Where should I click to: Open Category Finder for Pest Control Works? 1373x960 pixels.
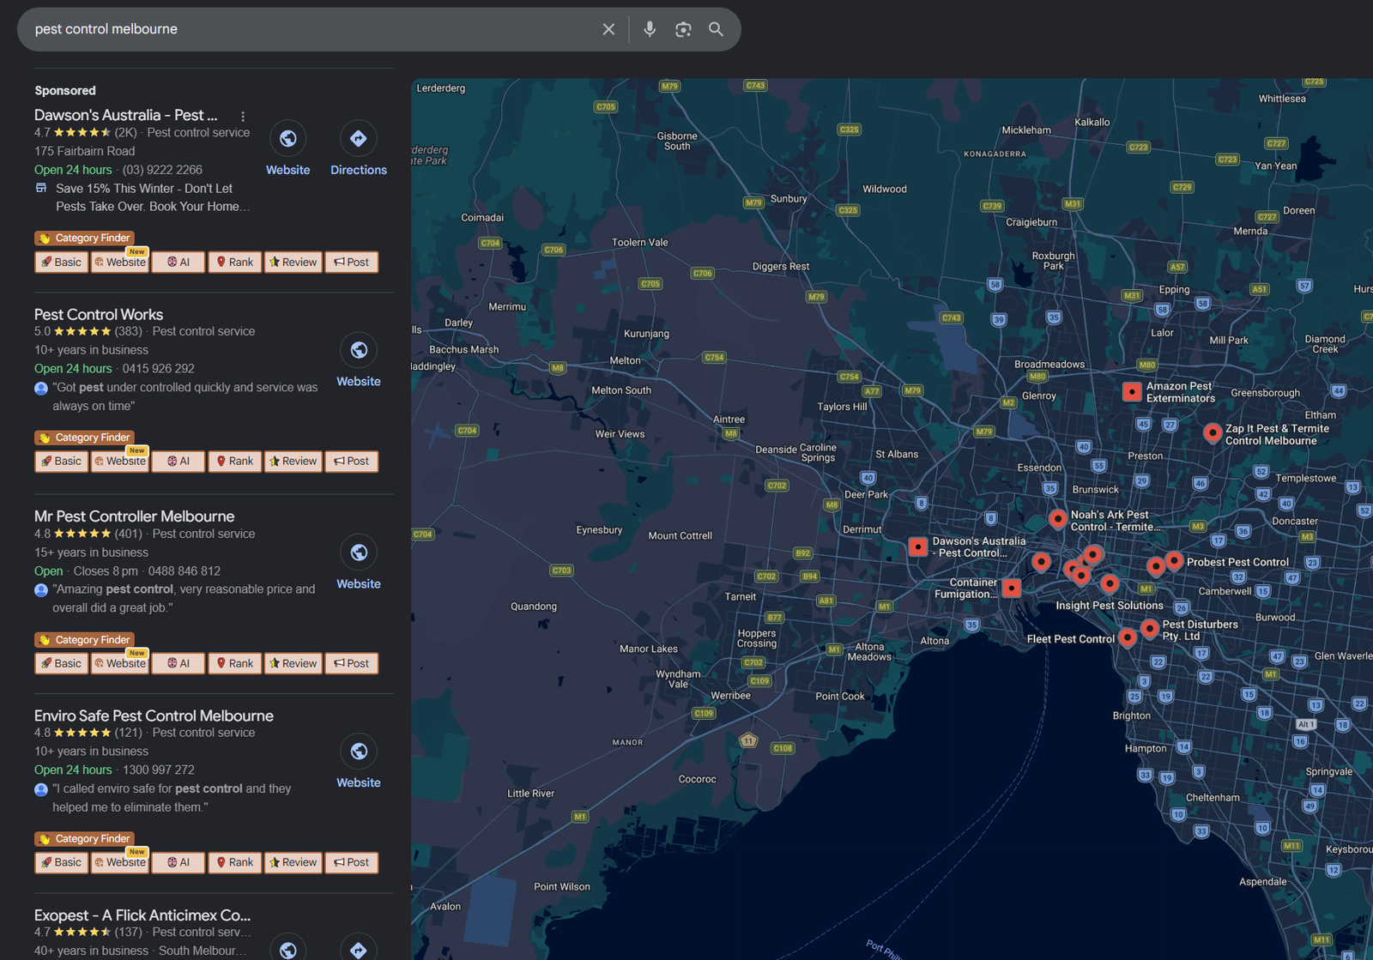coord(84,438)
